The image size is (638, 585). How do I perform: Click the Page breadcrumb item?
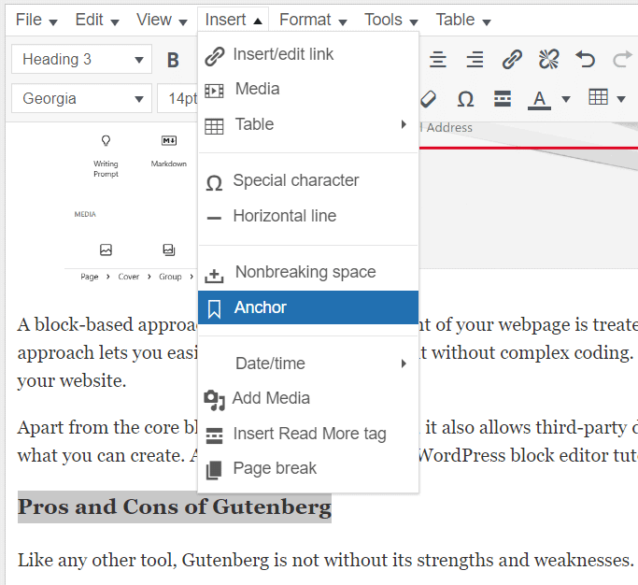click(90, 277)
